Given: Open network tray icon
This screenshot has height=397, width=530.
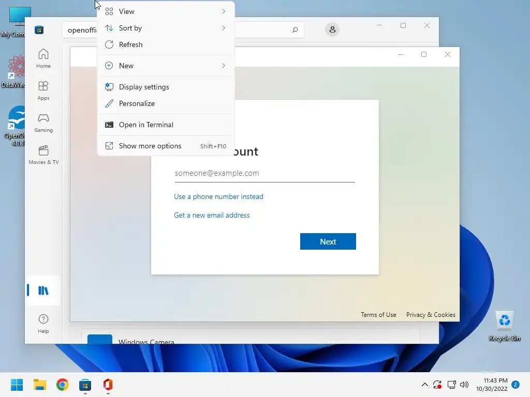Looking at the screenshot, I should coord(451,385).
